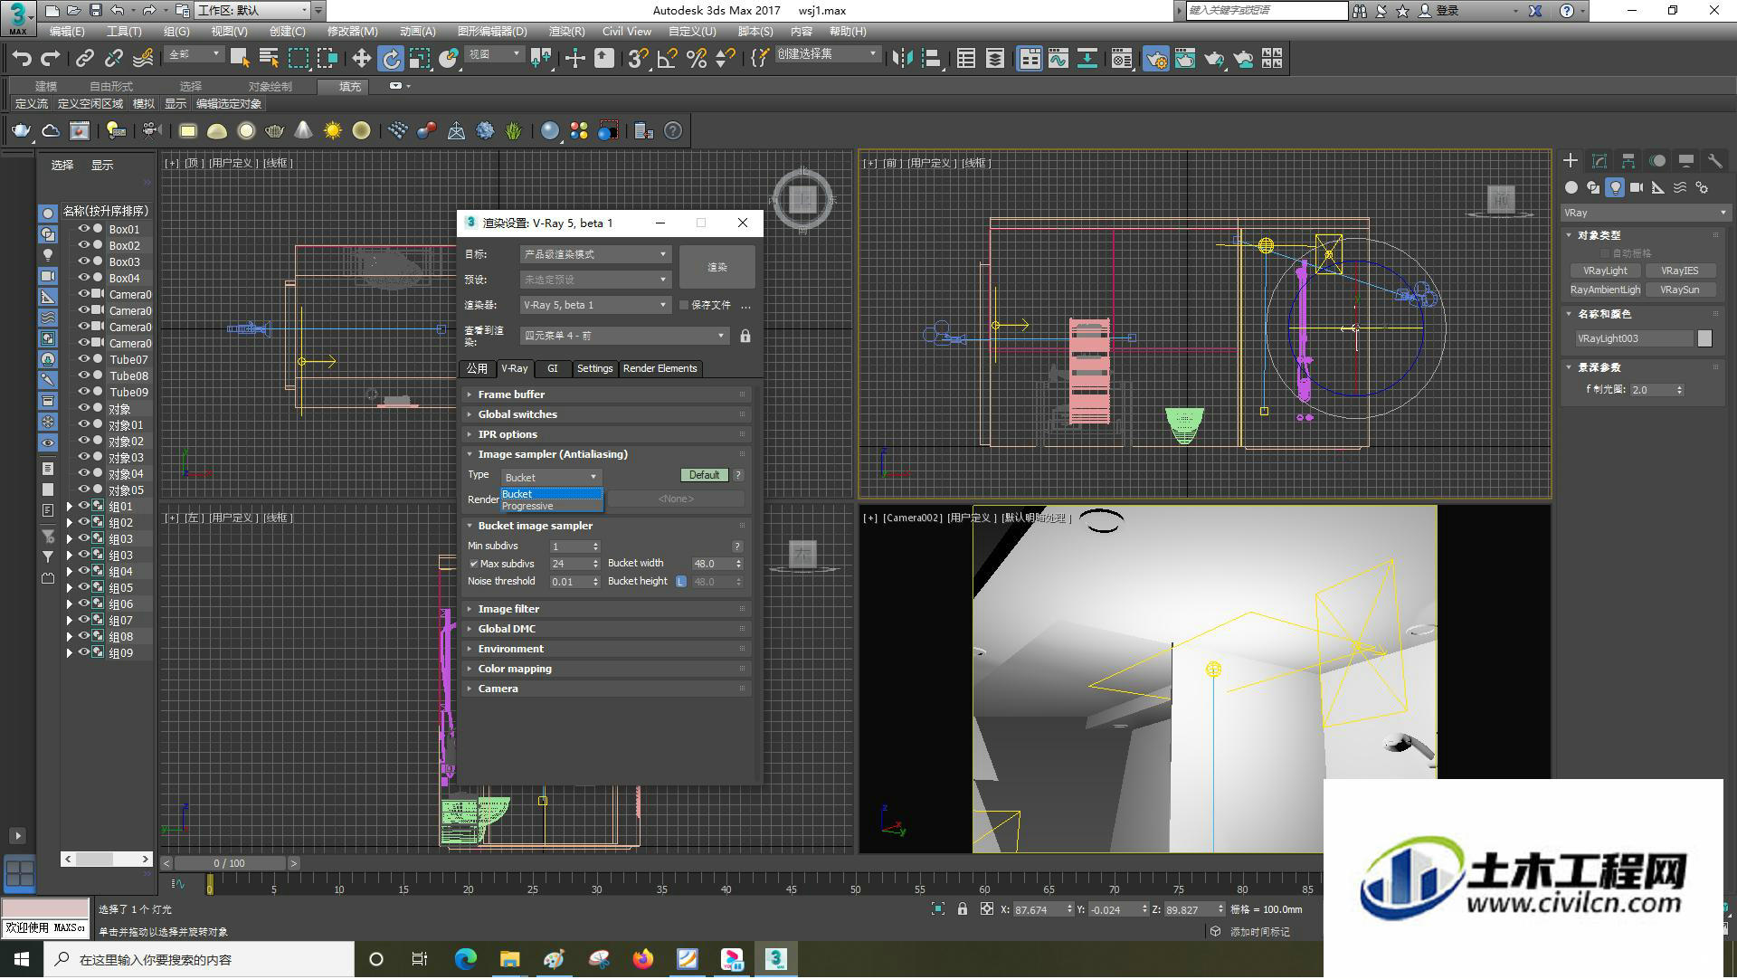Open the Display panel icon
Viewport: 1737px width, 979px height.
coord(1686,160)
